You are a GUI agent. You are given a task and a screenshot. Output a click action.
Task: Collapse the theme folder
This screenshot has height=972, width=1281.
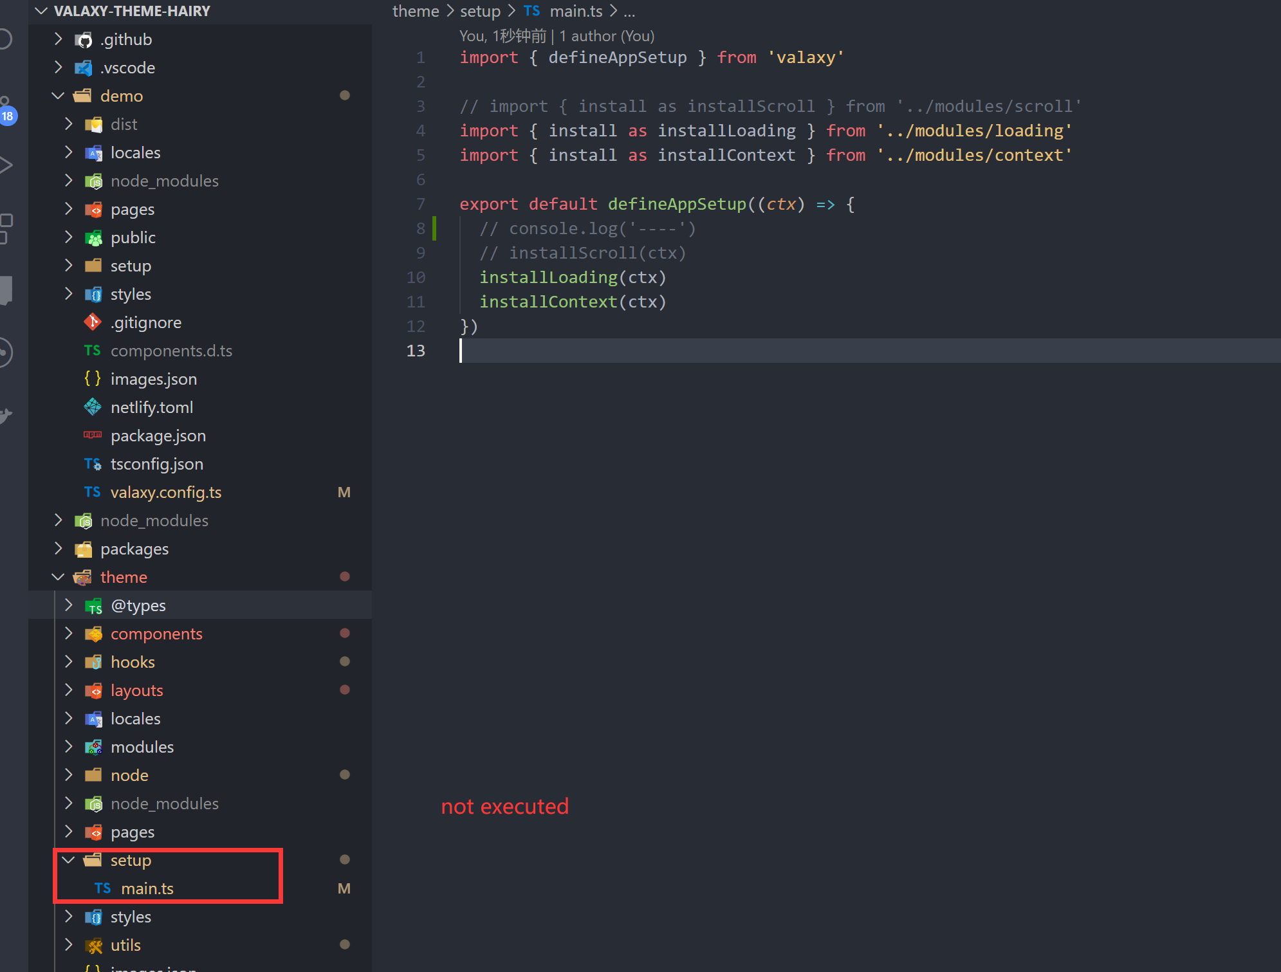(58, 577)
